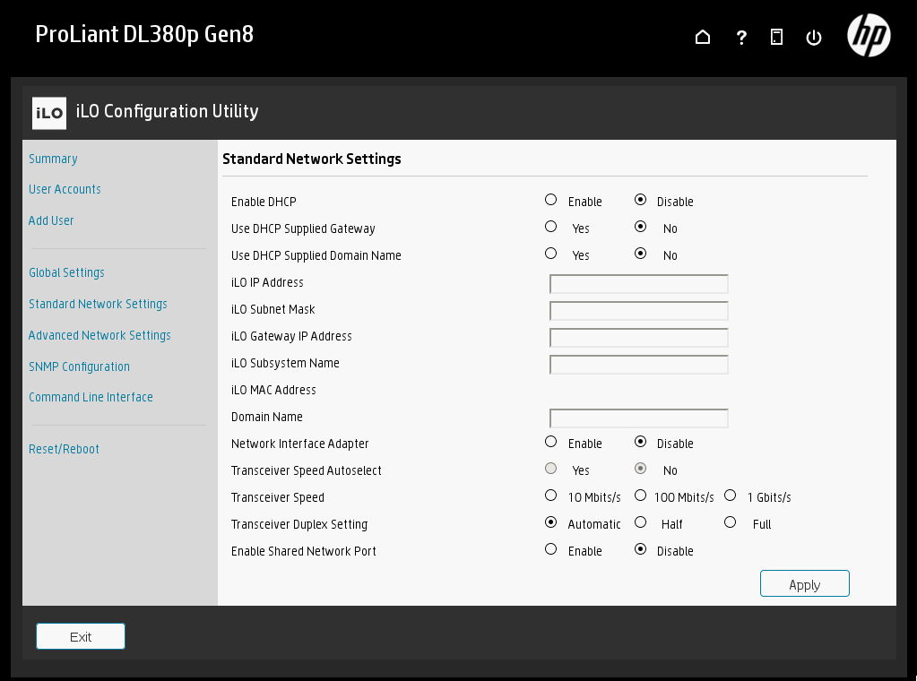Click the iLO MAC Address label
The width and height of the screenshot is (917, 681).
273,391
